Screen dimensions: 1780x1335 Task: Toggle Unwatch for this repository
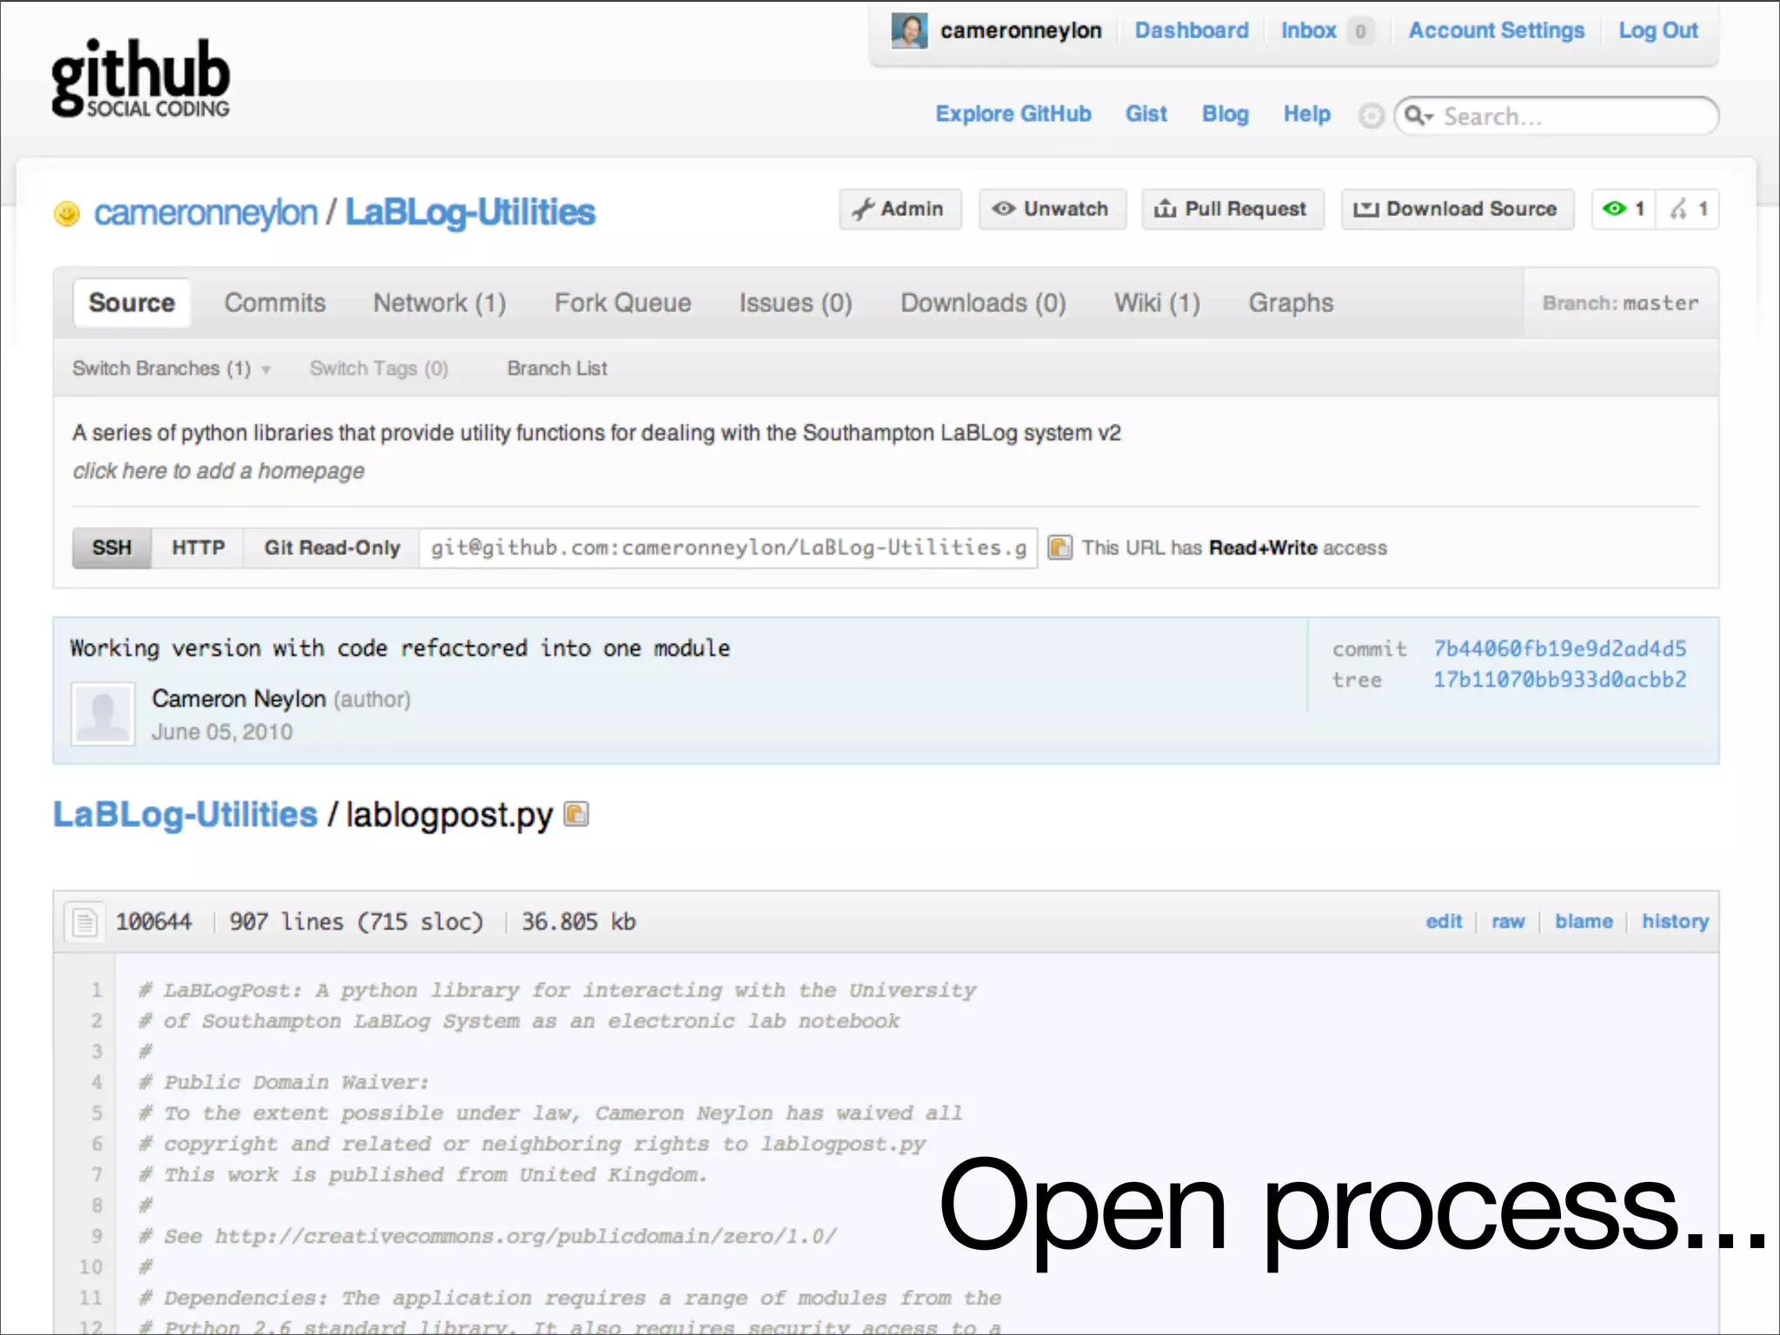click(x=1053, y=209)
